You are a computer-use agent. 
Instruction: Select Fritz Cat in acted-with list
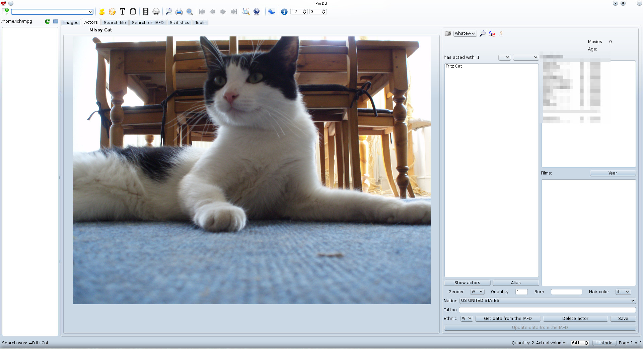(x=454, y=66)
